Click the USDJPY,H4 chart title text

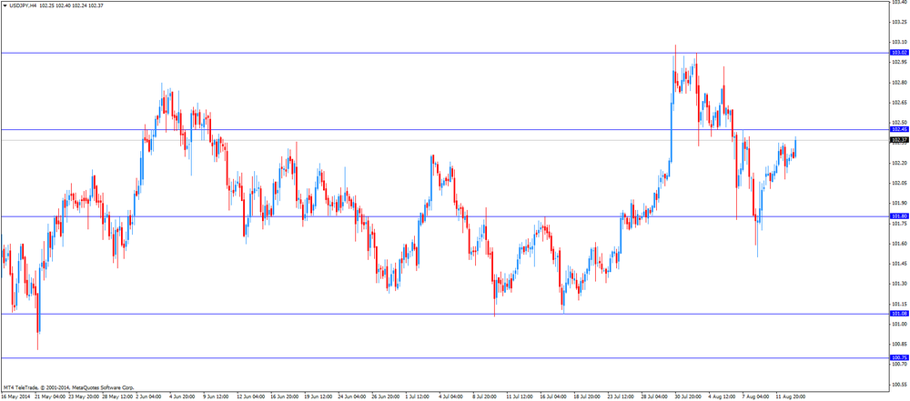(x=24, y=5)
